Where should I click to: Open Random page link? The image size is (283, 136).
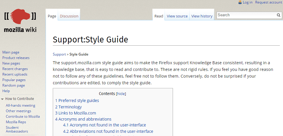[x=13, y=85]
